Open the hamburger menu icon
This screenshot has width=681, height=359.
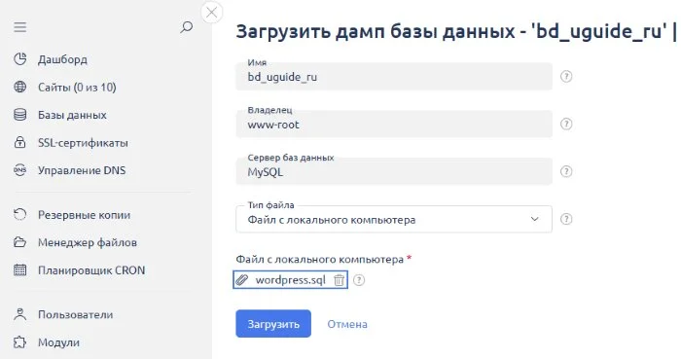click(20, 27)
